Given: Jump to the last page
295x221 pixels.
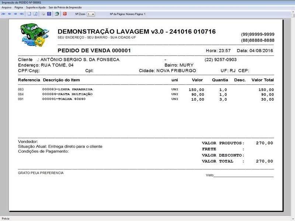Looking at the screenshot, I should pyautogui.click(x=21, y=14).
